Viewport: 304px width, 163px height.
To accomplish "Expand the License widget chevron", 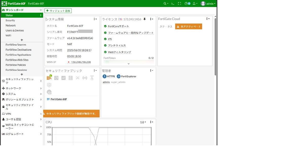I will (x=128, y=64).
